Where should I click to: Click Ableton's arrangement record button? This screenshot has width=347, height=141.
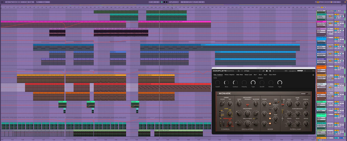(167, 2)
